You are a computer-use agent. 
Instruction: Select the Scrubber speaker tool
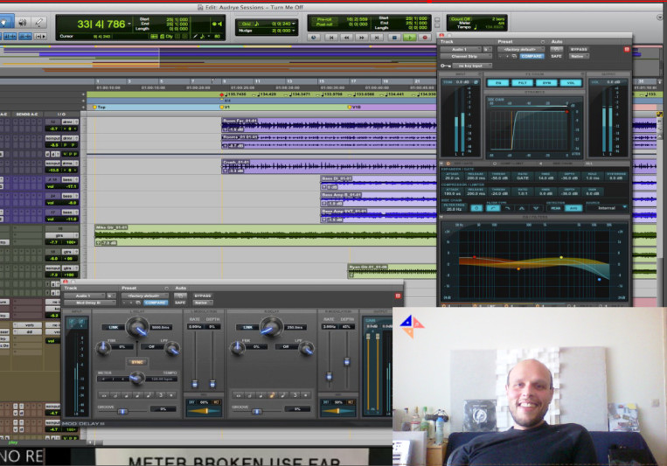point(23,22)
